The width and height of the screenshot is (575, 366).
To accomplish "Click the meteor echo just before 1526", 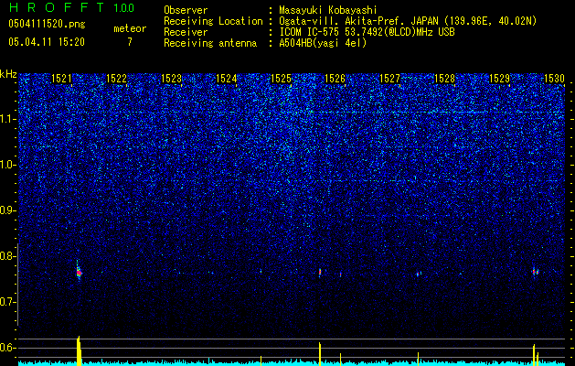I will point(320,273).
